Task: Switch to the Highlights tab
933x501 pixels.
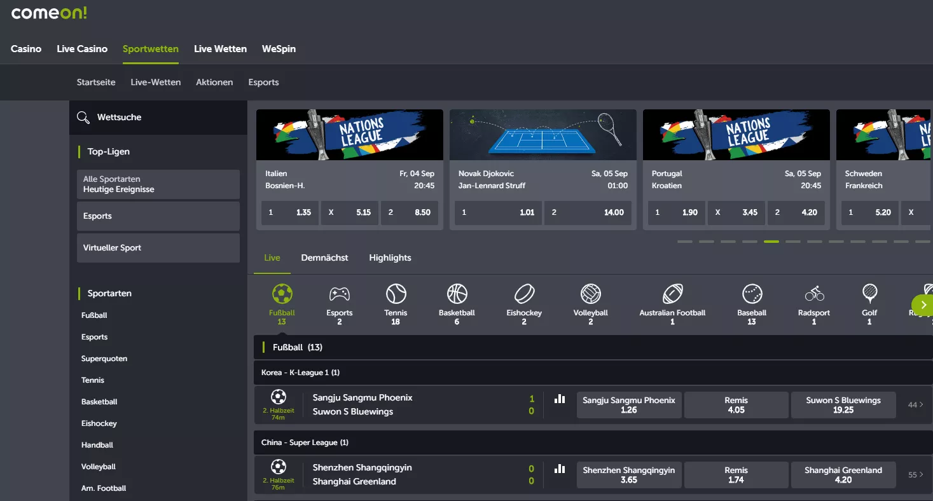Action: [390, 257]
